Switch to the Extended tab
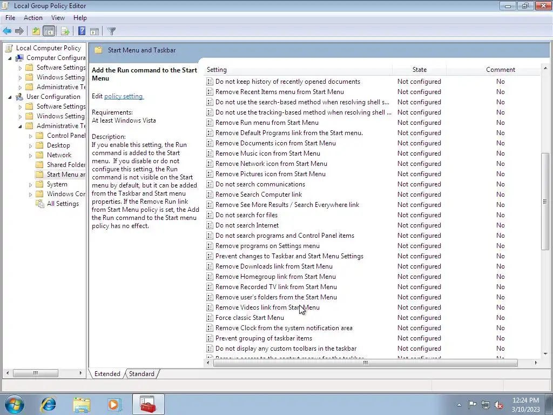 click(x=107, y=374)
